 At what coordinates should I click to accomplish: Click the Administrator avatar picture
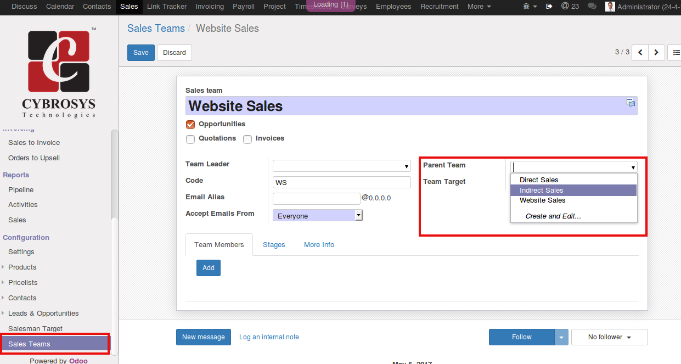pyautogui.click(x=610, y=7)
